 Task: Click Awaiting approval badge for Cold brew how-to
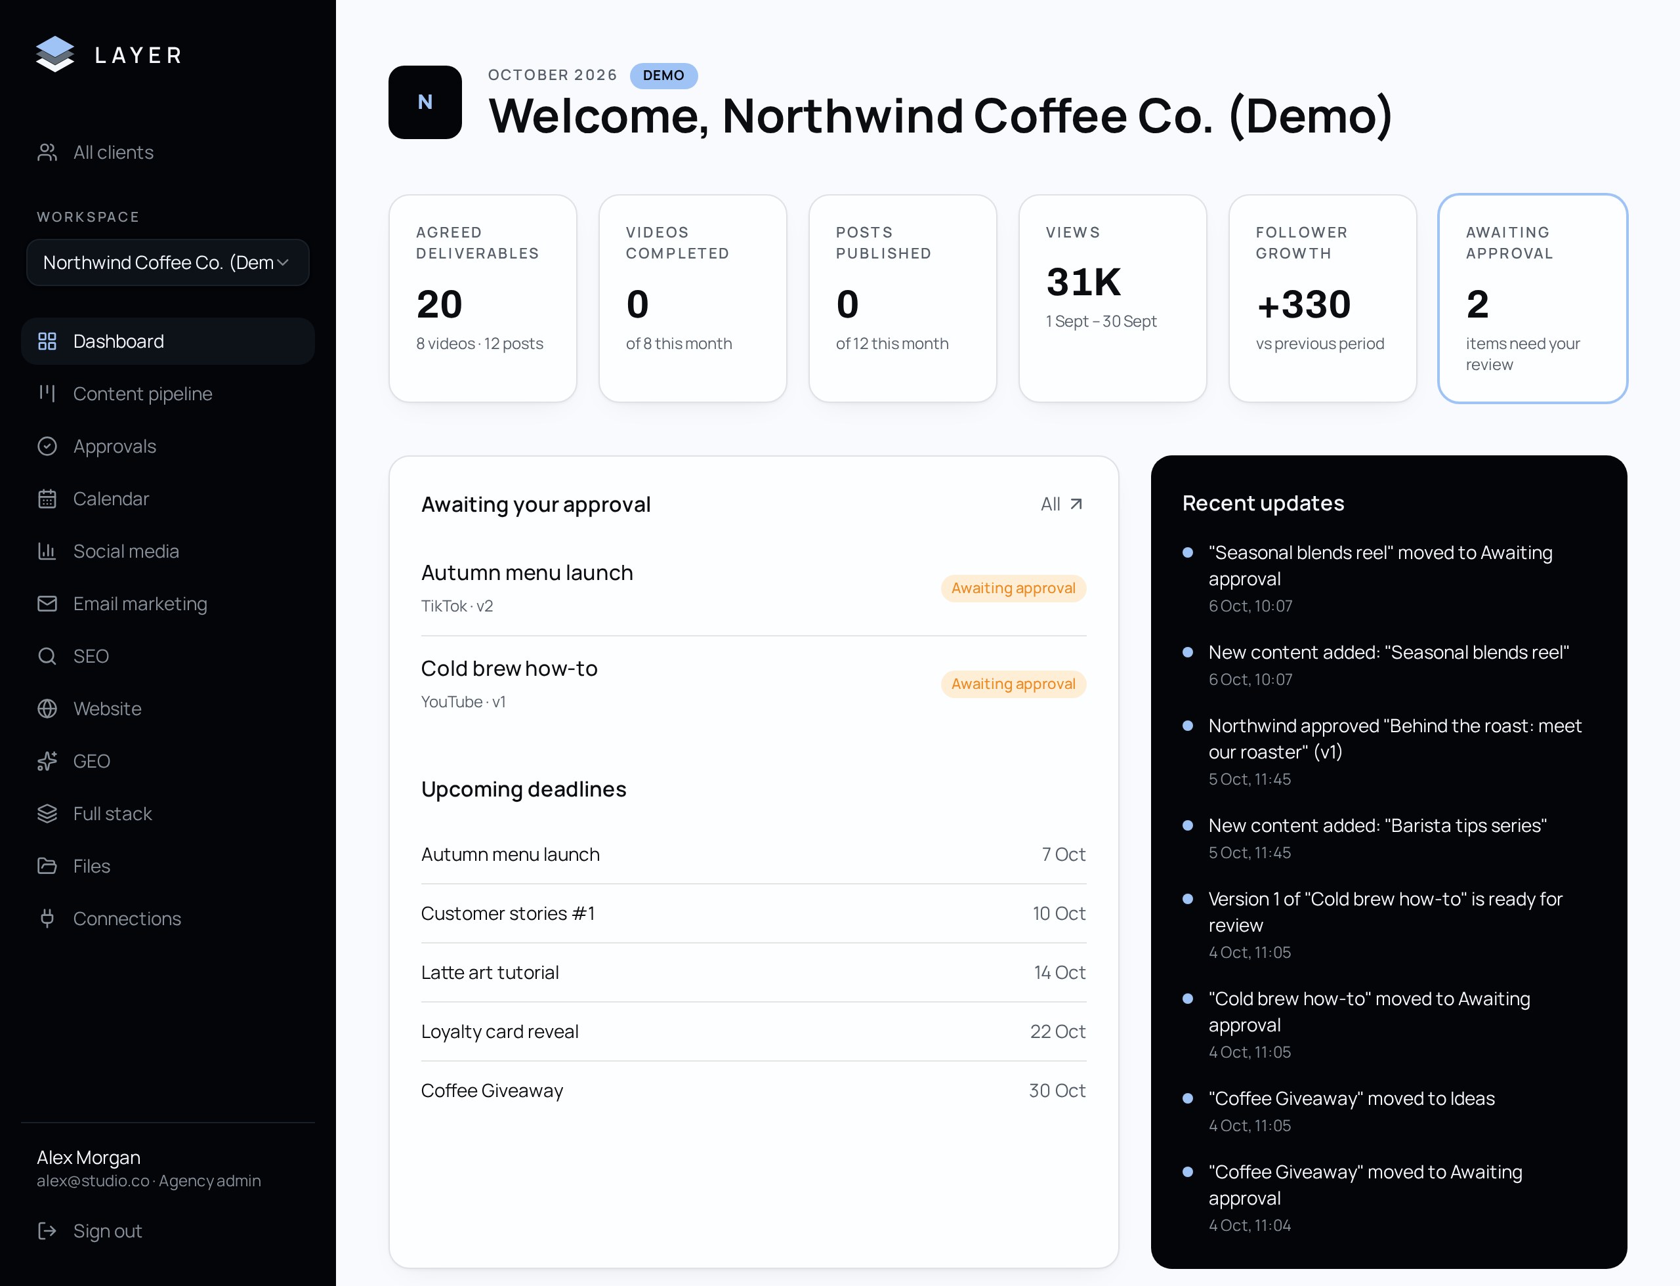click(1013, 684)
